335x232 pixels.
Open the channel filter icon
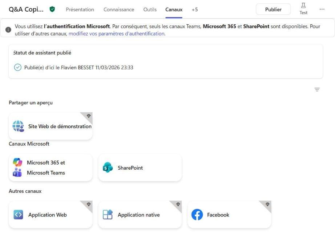pos(317,90)
